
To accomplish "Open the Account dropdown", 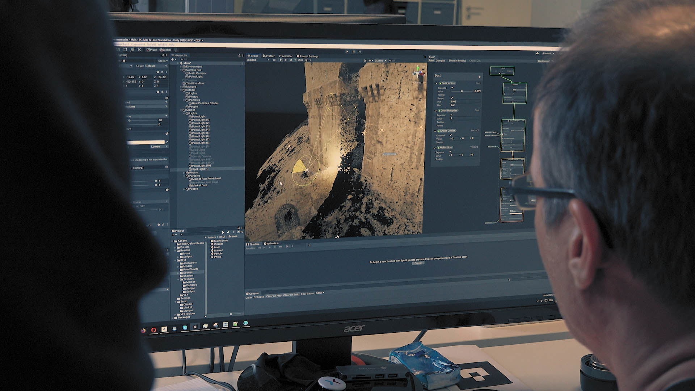I will coord(547,53).
